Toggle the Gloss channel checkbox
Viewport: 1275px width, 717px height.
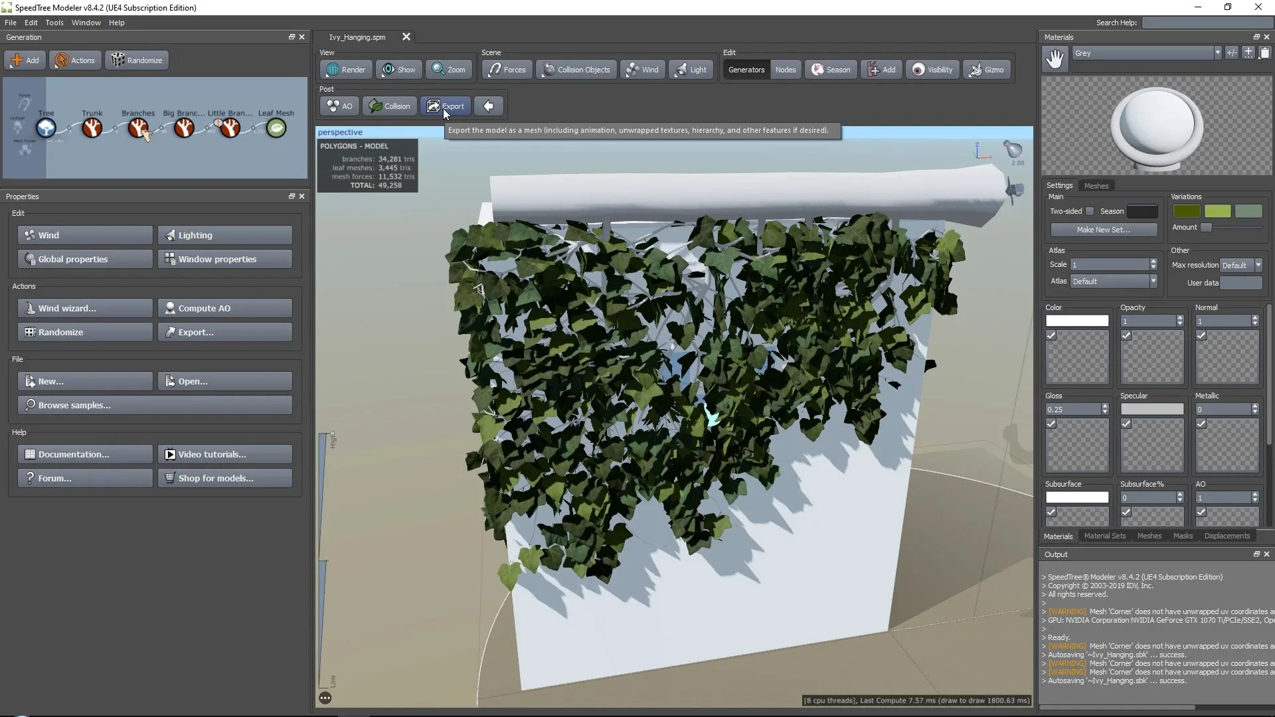1052,424
